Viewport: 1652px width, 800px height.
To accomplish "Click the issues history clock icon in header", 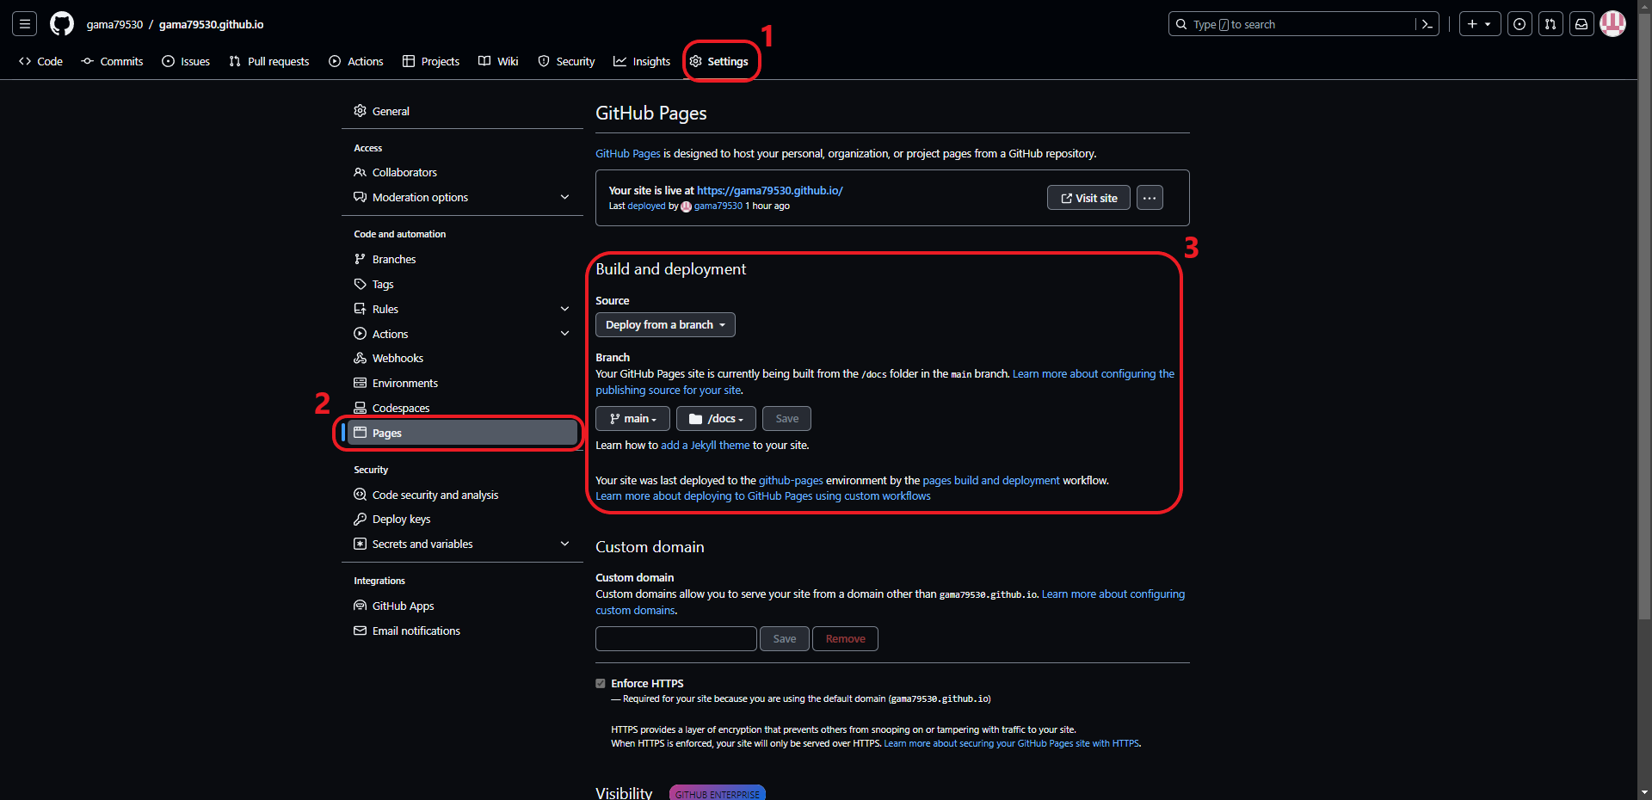I will [x=1519, y=23].
